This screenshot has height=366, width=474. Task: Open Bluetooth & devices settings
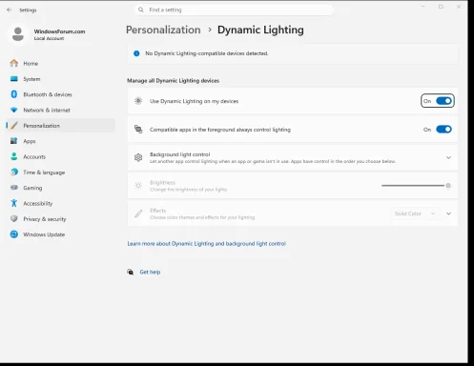60,94
